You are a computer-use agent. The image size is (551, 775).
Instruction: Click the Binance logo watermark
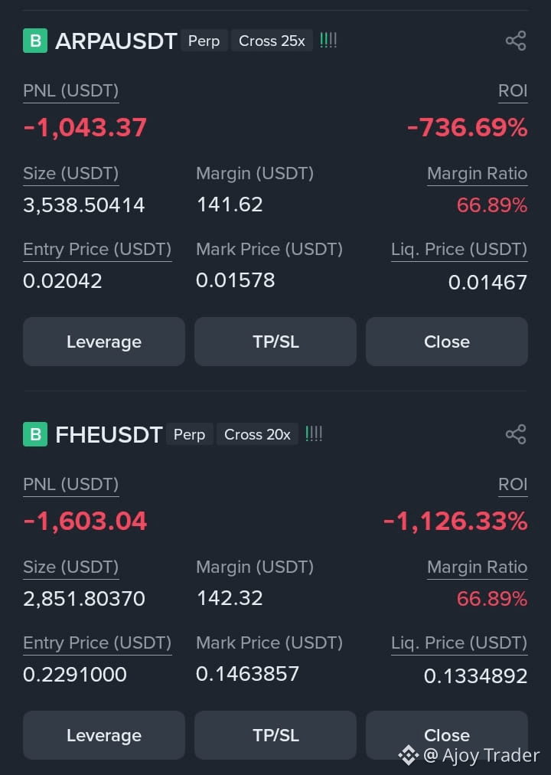(409, 755)
